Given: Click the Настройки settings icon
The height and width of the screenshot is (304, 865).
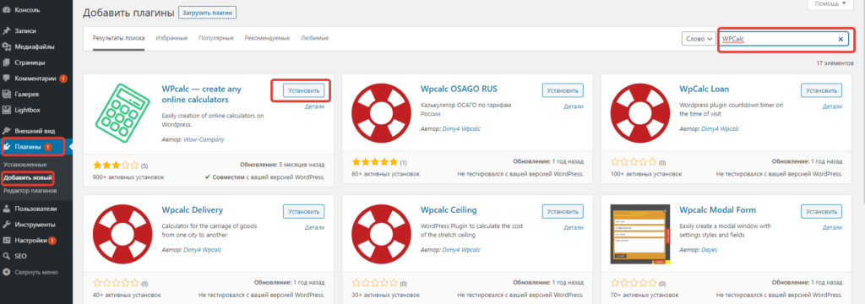Looking at the screenshot, I should [7, 241].
